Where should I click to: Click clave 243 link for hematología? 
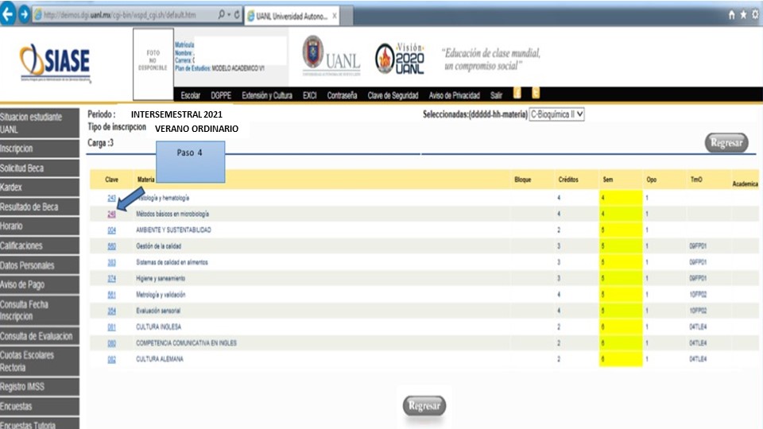(111, 198)
